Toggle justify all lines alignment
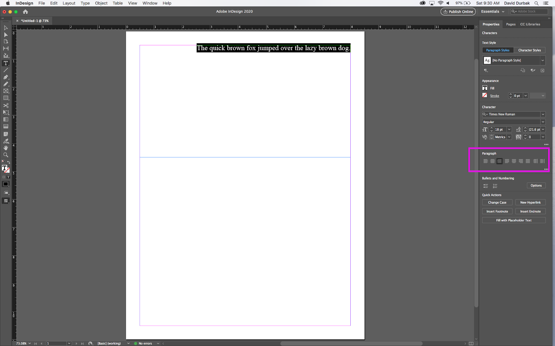Viewport: 555px width, 346px height. [527, 161]
